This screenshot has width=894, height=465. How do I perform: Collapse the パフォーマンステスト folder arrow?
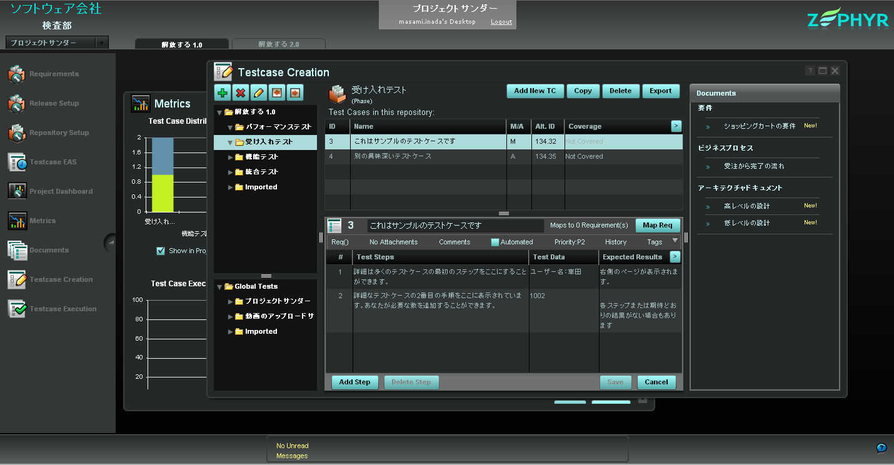click(x=230, y=127)
